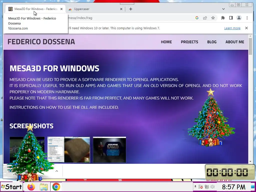Open the profile avatar menu
The height and width of the screenshot is (192, 256).
click(x=239, y=18)
